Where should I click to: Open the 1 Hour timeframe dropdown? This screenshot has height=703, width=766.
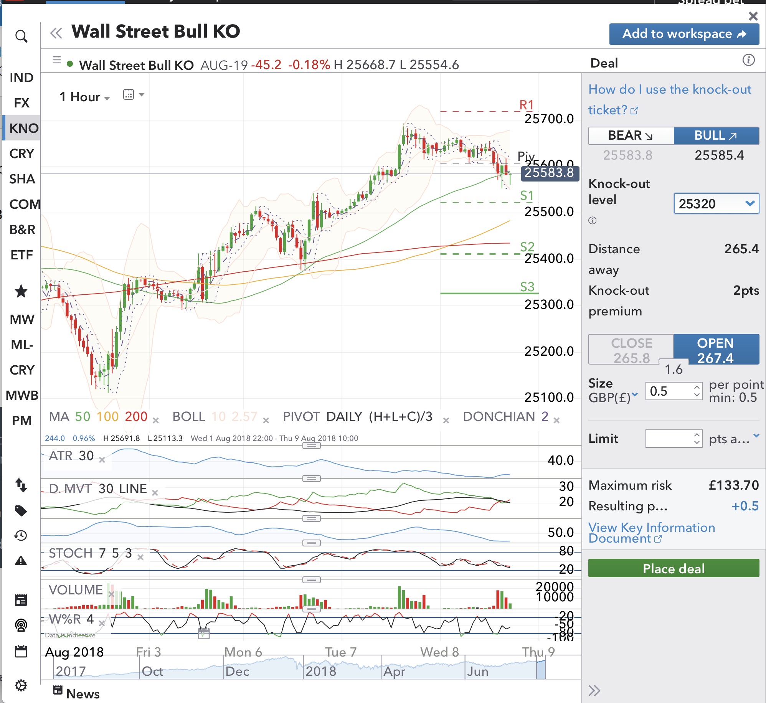pos(85,97)
